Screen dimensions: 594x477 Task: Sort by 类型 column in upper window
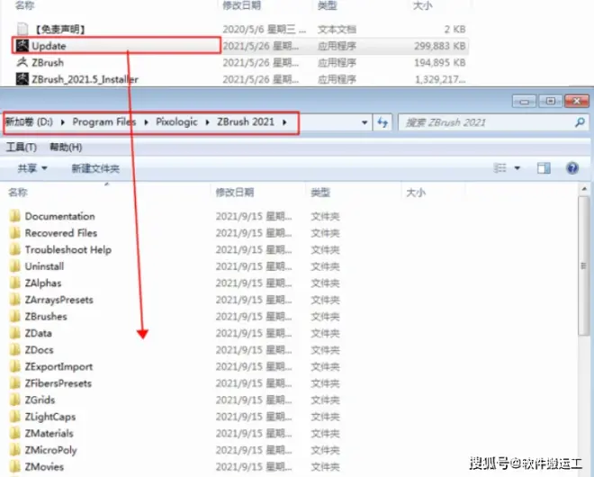click(327, 5)
